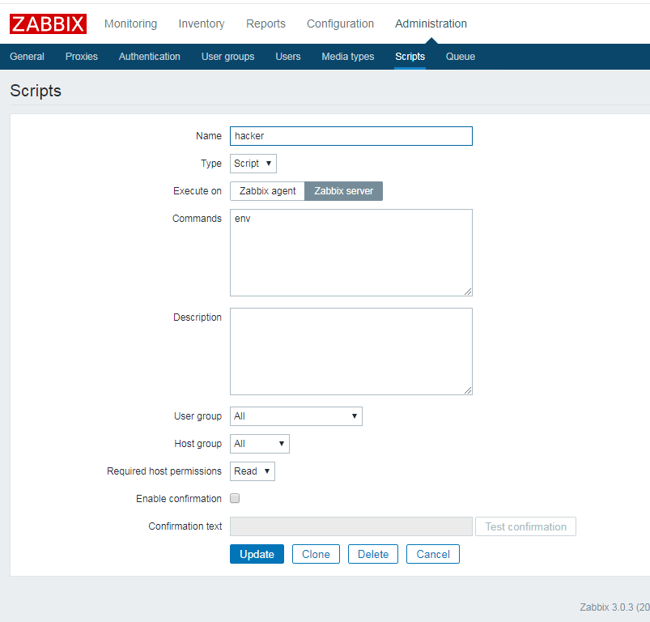The width and height of the screenshot is (650, 622).
Task: Tick the Enable confirmation checkbox
Action: 235,498
